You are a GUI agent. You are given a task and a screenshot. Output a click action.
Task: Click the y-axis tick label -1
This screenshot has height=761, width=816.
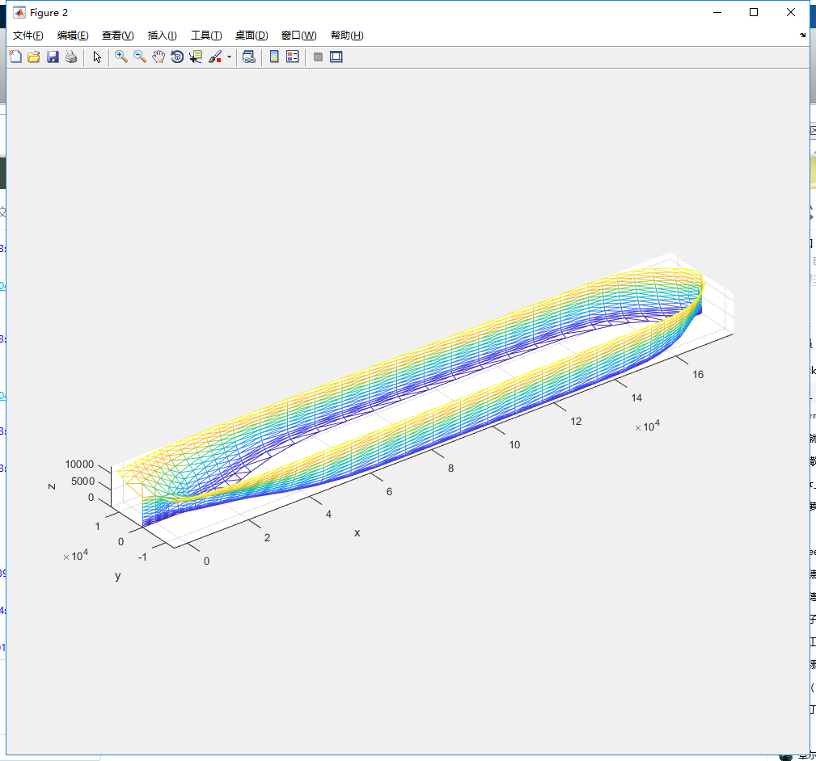[x=142, y=557]
